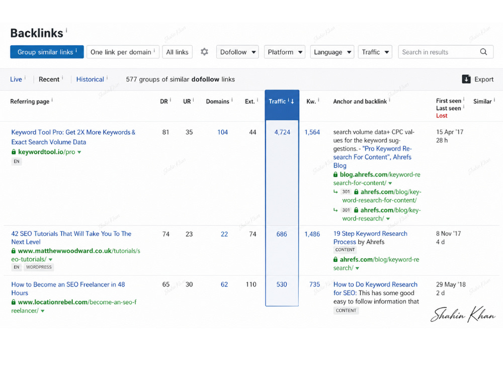Image resolution: width=503 pixels, height=377 pixels.
Task: Open the Historical tab
Action: [x=90, y=79]
